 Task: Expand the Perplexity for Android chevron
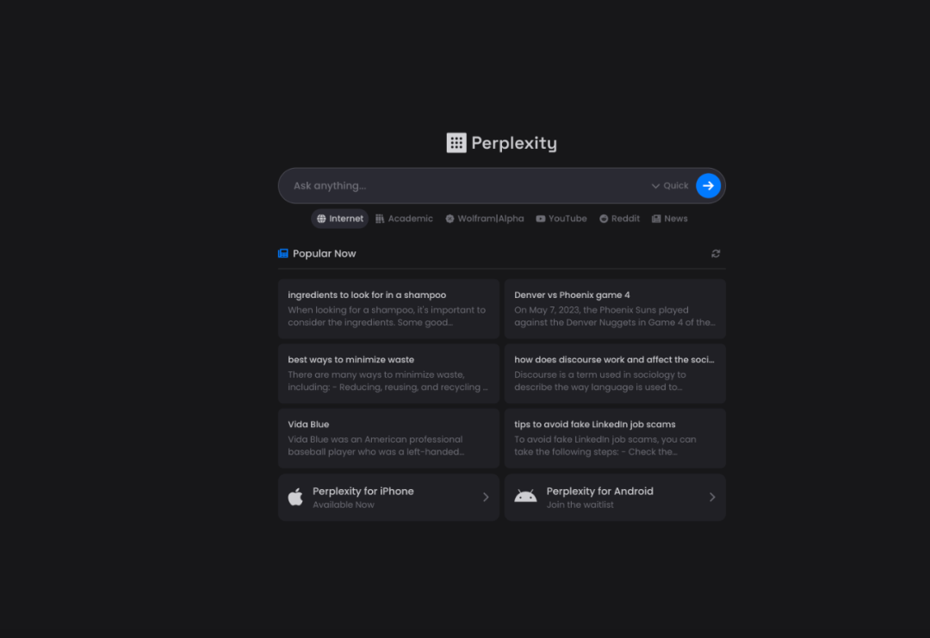712,497
